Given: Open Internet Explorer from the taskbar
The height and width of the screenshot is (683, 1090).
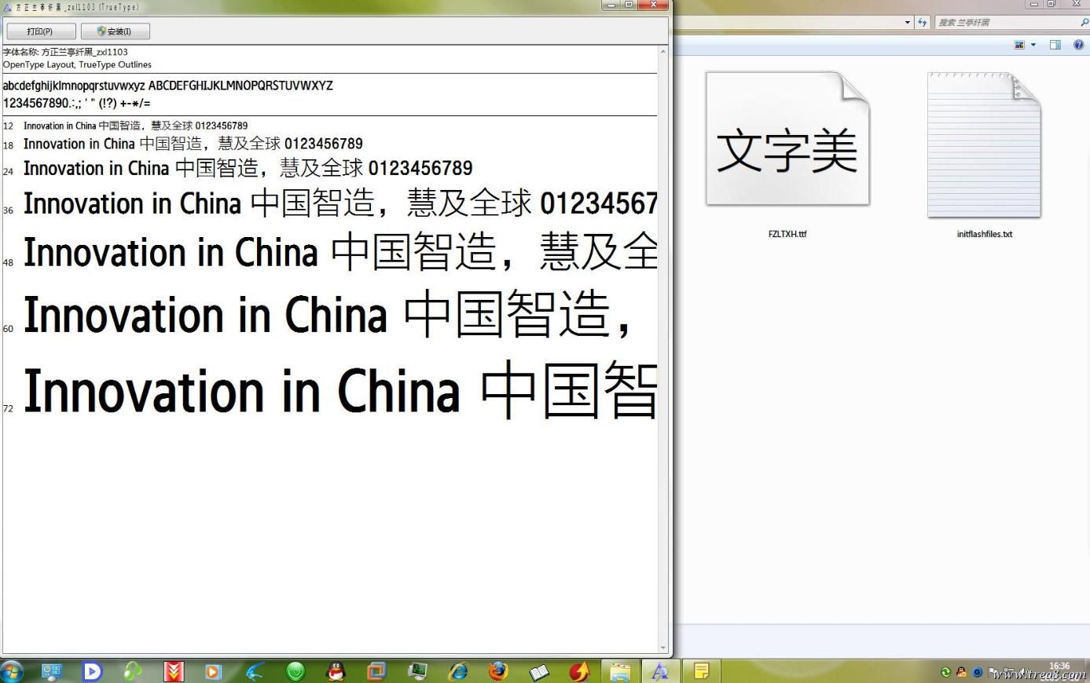Looking at the screenshot, I should (x=457, y=671).
